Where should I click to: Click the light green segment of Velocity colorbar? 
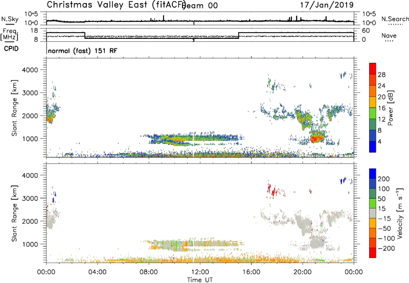point(373,203)
